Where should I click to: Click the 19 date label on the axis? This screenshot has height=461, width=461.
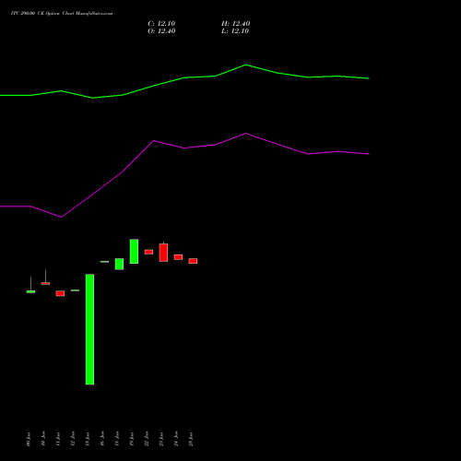tap(132, 439)
